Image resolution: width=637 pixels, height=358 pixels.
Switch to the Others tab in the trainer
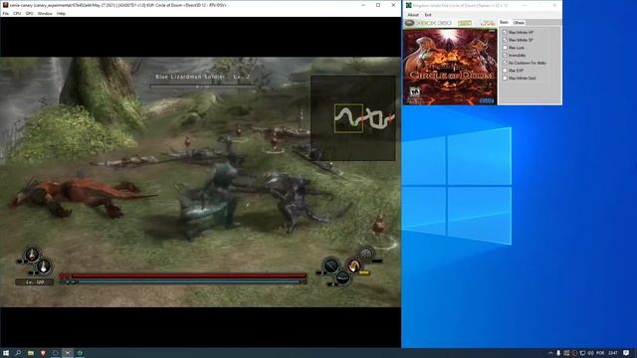point(519,23)
